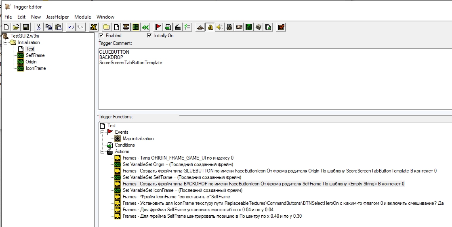Collapse the Events section
This screenshot has width=452, height=227.
102,132
